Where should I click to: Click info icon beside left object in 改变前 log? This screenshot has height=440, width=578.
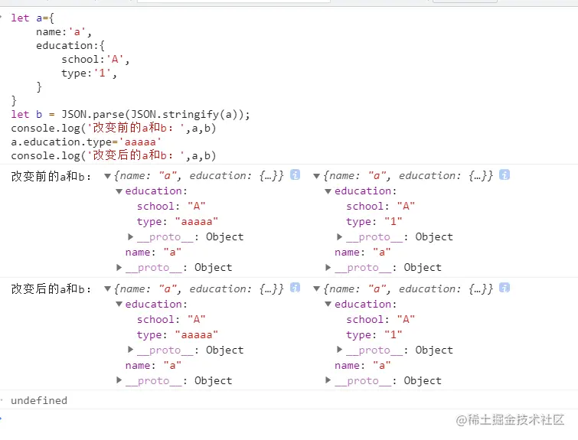click(295, 174)
